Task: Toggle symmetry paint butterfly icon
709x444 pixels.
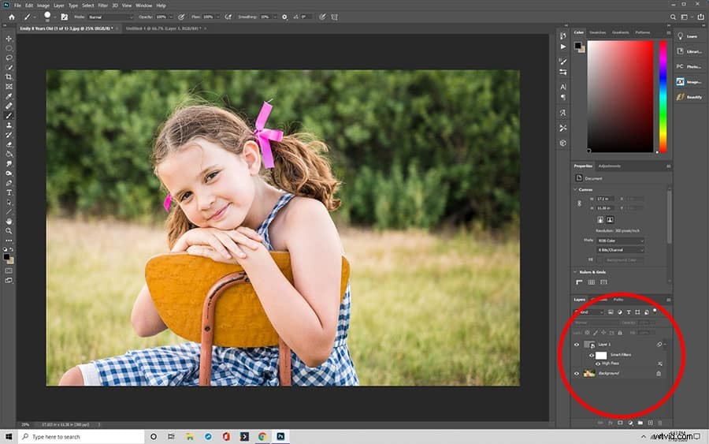Action: click(334, 17)
